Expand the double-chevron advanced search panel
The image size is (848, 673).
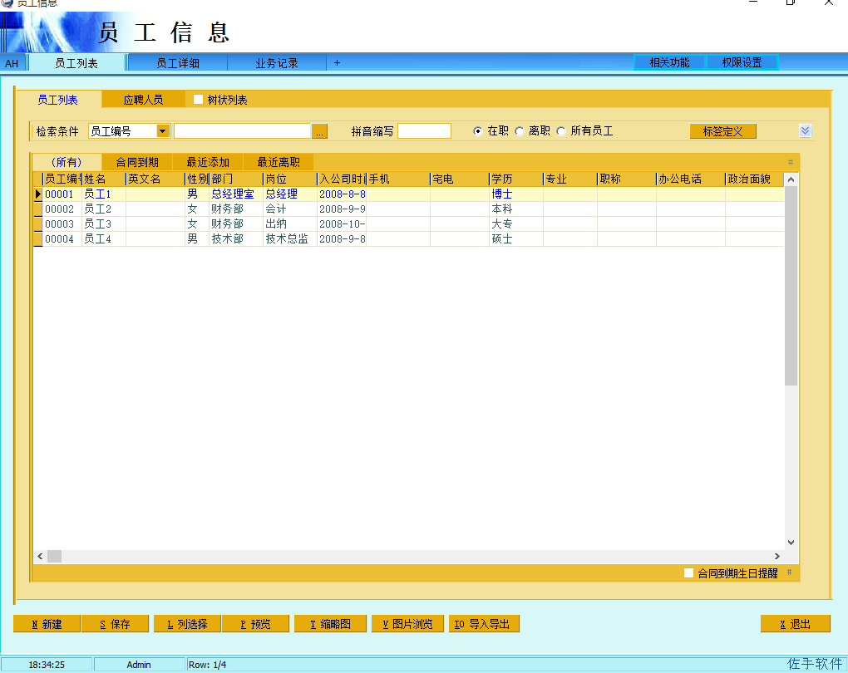(805, 131)
